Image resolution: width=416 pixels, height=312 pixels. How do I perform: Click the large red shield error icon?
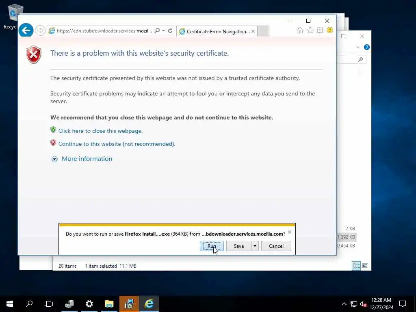[x=34, y=55]
